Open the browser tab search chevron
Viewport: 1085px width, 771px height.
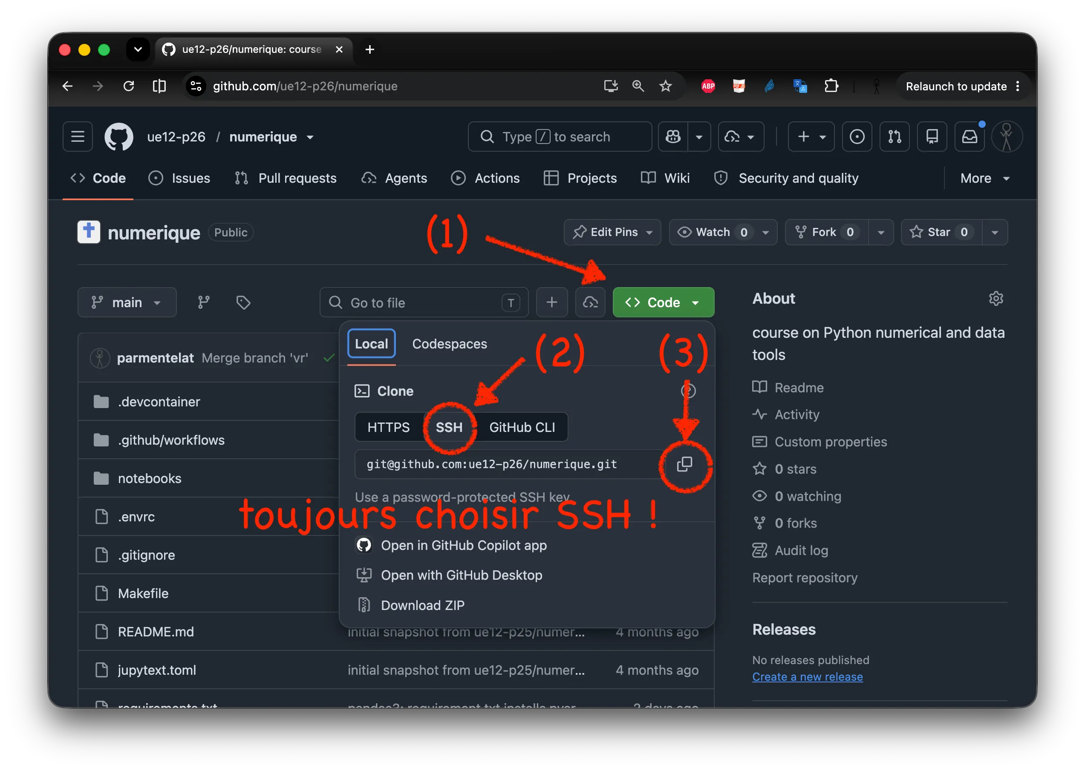(x=138, y=49)
